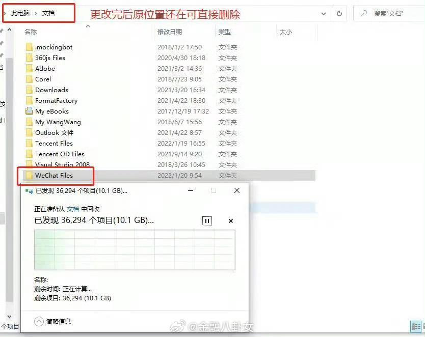The width and height of the screenshot is (425, 337).
Task: Select the Adobe folder icon
Action: click(29, 69)
